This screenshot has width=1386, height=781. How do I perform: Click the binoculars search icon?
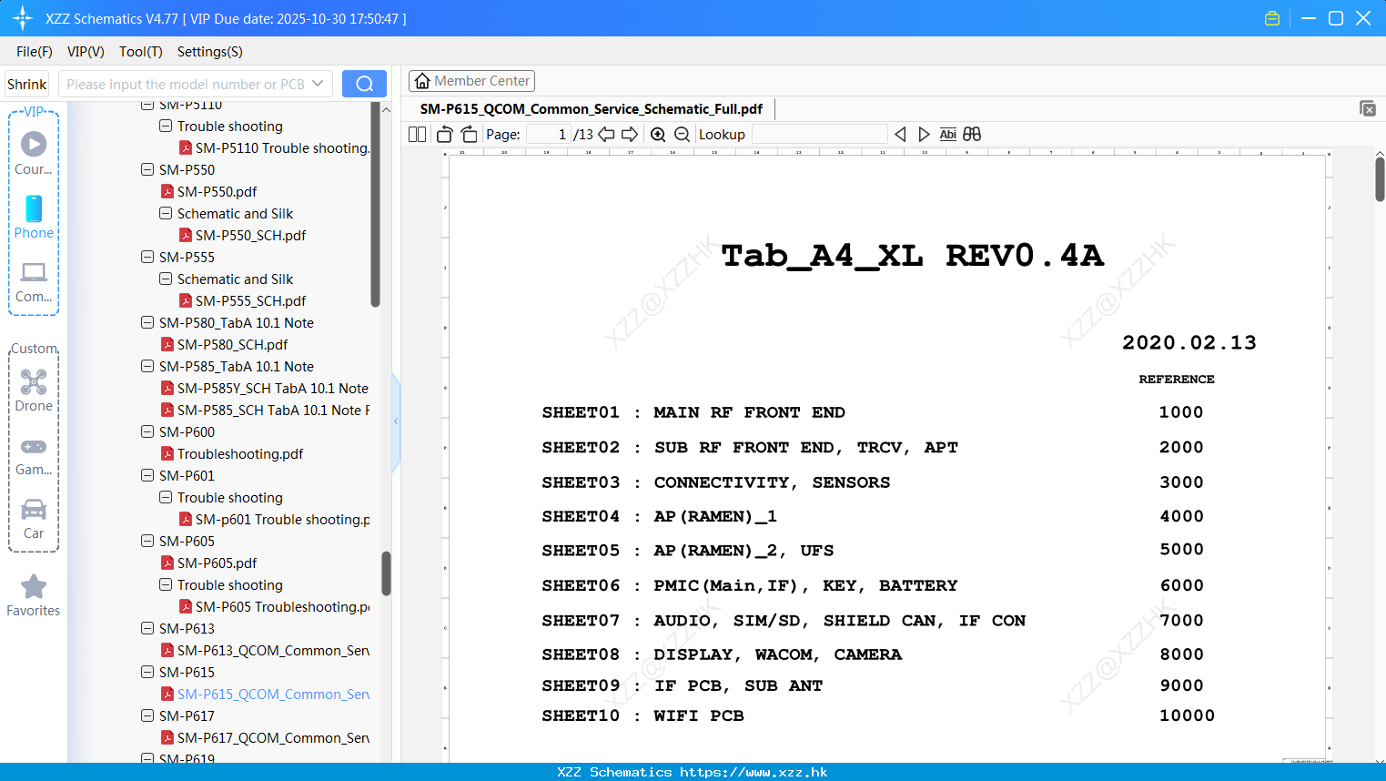(x=972, y=134)
